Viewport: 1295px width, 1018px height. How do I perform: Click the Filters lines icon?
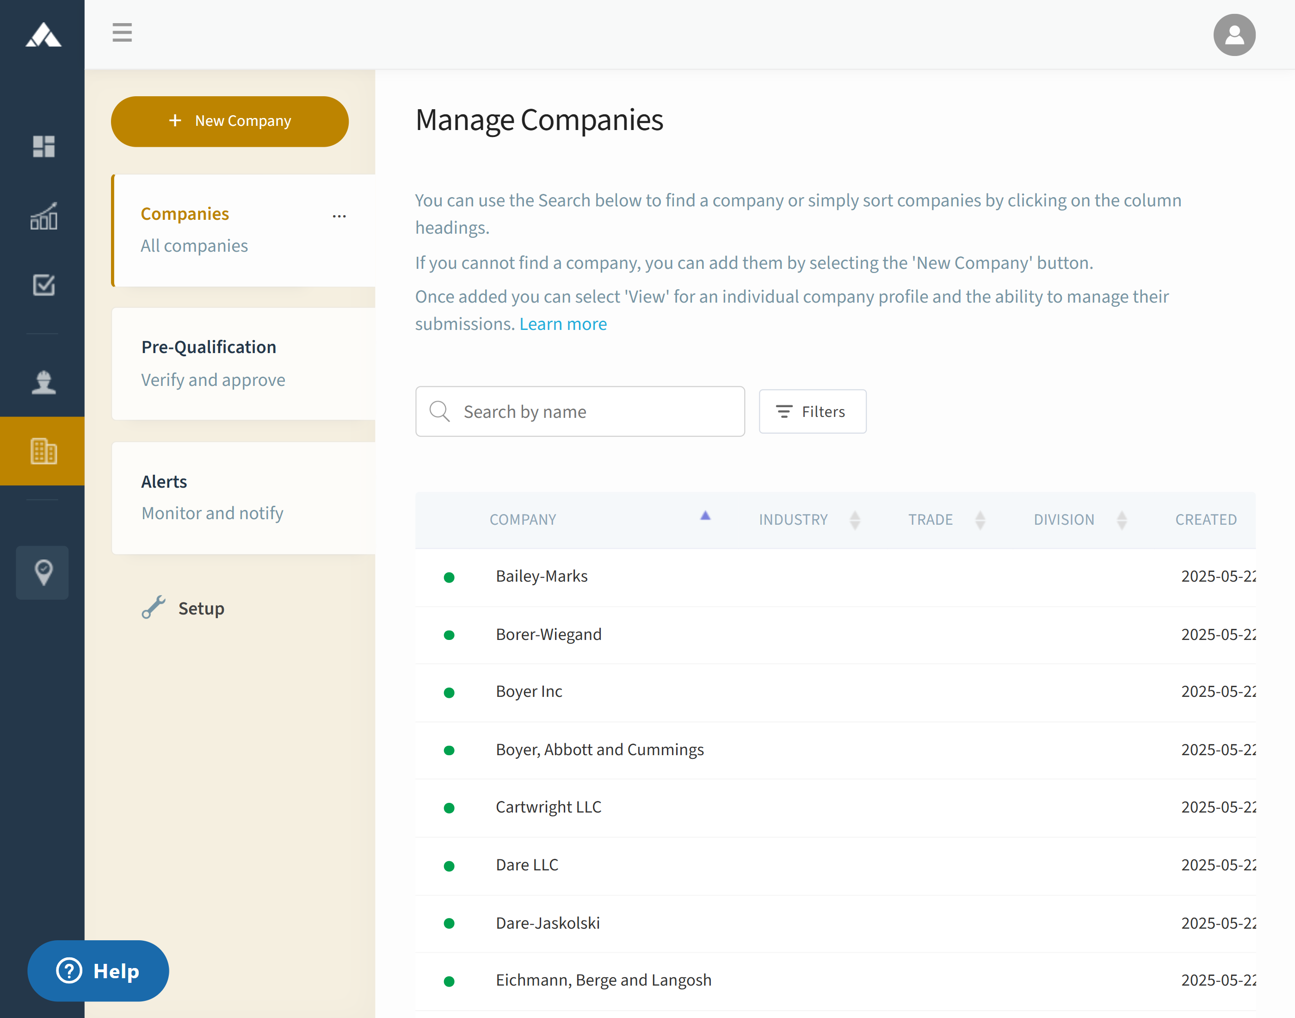pos(784,411)
